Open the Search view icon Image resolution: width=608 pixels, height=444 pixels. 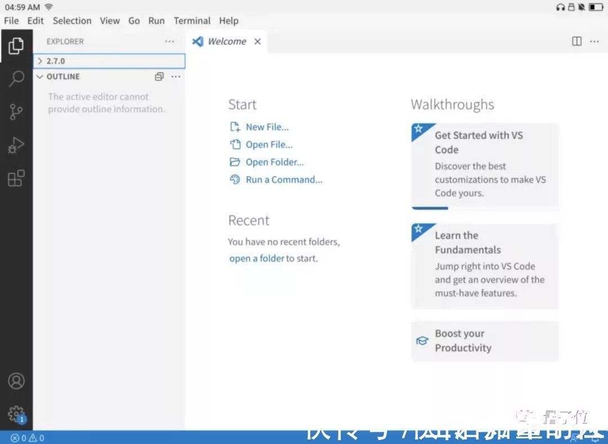(16, 79)
